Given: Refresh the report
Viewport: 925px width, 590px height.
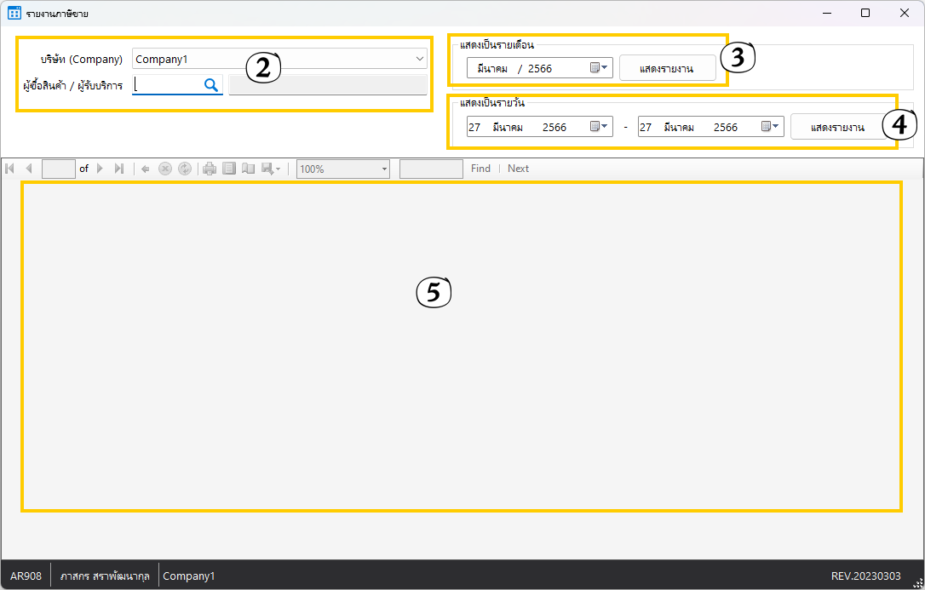Looking at the screenshot, I should coord(185,169).
